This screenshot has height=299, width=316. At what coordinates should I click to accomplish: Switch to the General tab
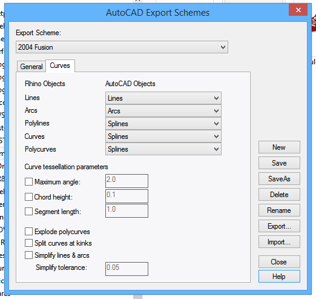[31, 66]
